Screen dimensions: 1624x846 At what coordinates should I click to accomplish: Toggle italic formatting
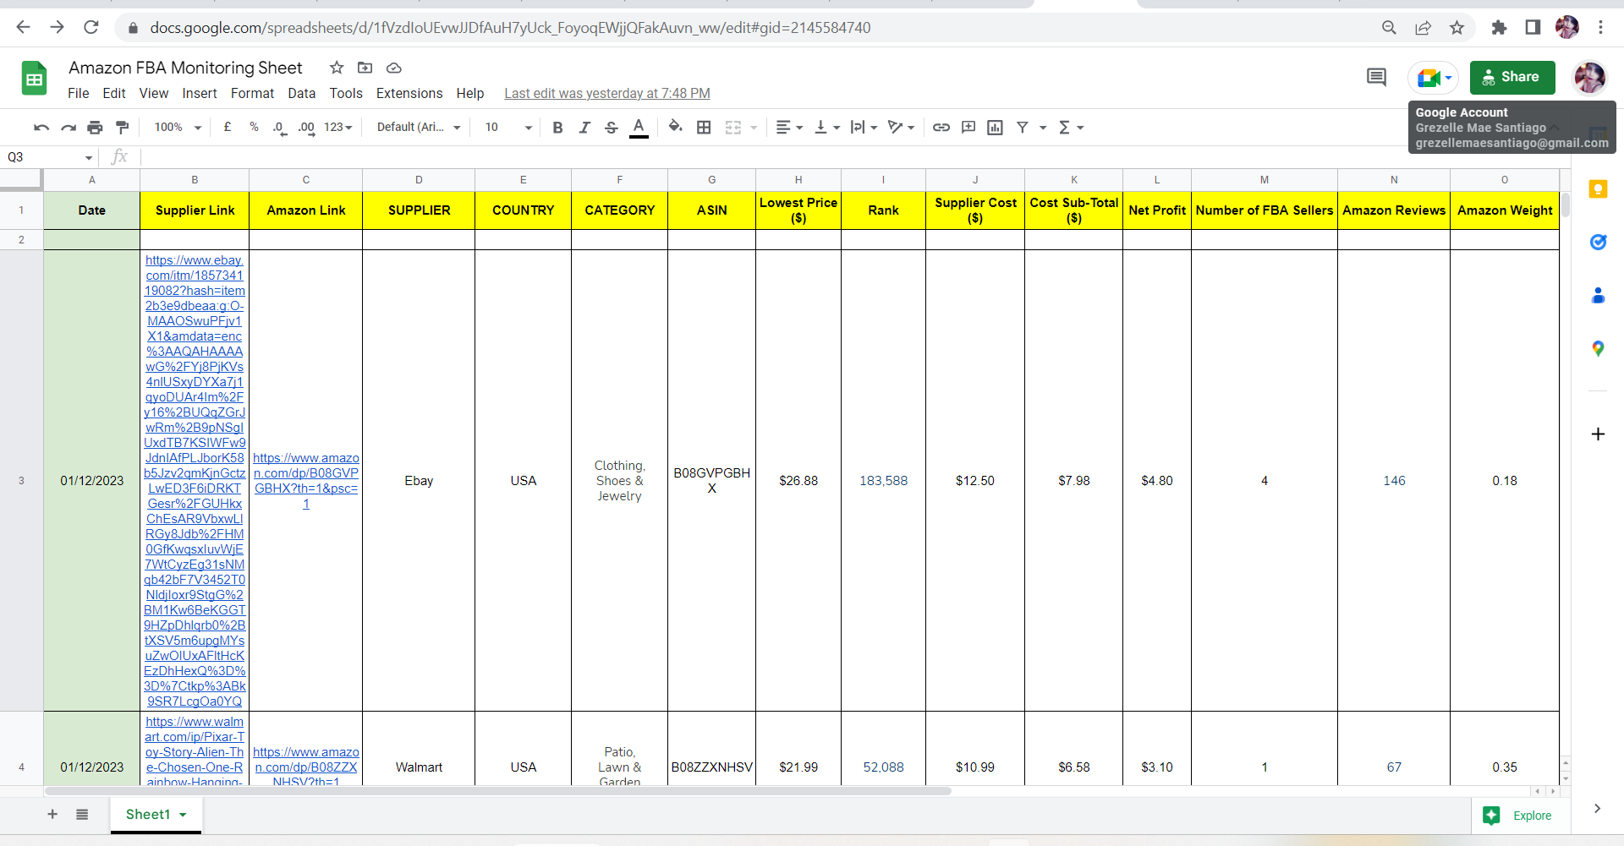[x=584, y=128]
